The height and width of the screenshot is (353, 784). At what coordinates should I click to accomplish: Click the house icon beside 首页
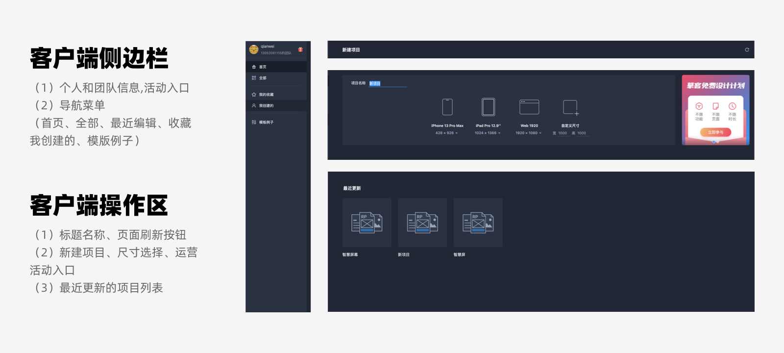(x=254, y=67)
